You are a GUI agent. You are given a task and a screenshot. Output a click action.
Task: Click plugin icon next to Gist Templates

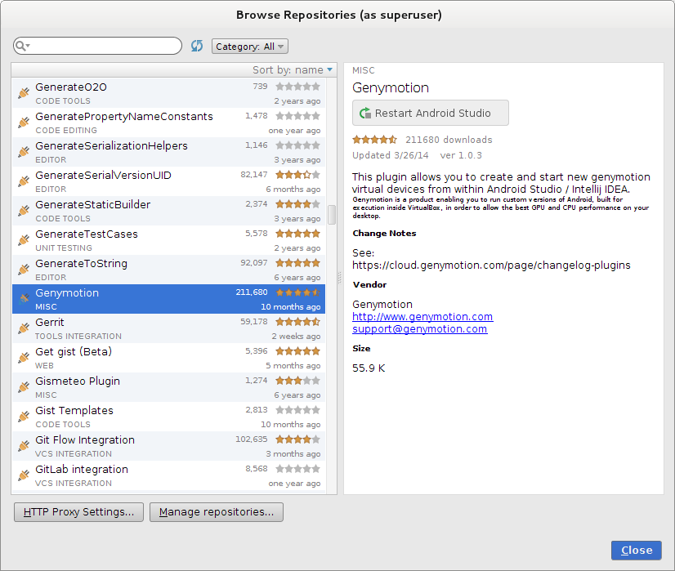pyautogui.click(x=24, y=417)
